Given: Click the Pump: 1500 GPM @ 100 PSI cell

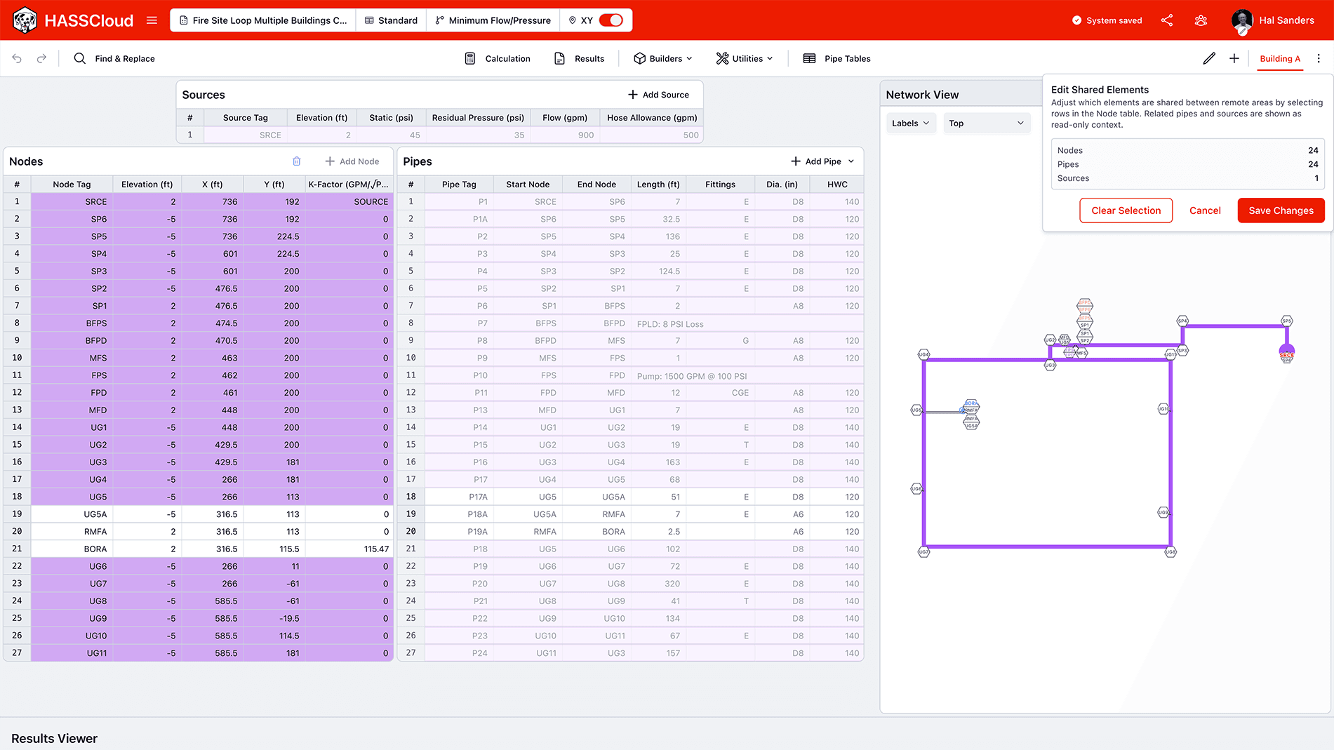Looking at the screenshot, I should (x=747, y=376).
